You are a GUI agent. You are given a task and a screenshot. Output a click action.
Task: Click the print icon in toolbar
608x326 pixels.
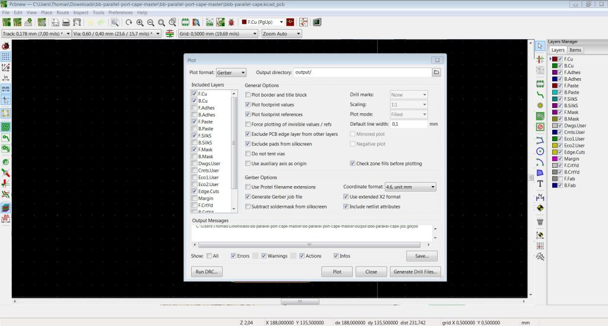click(66, 23)
